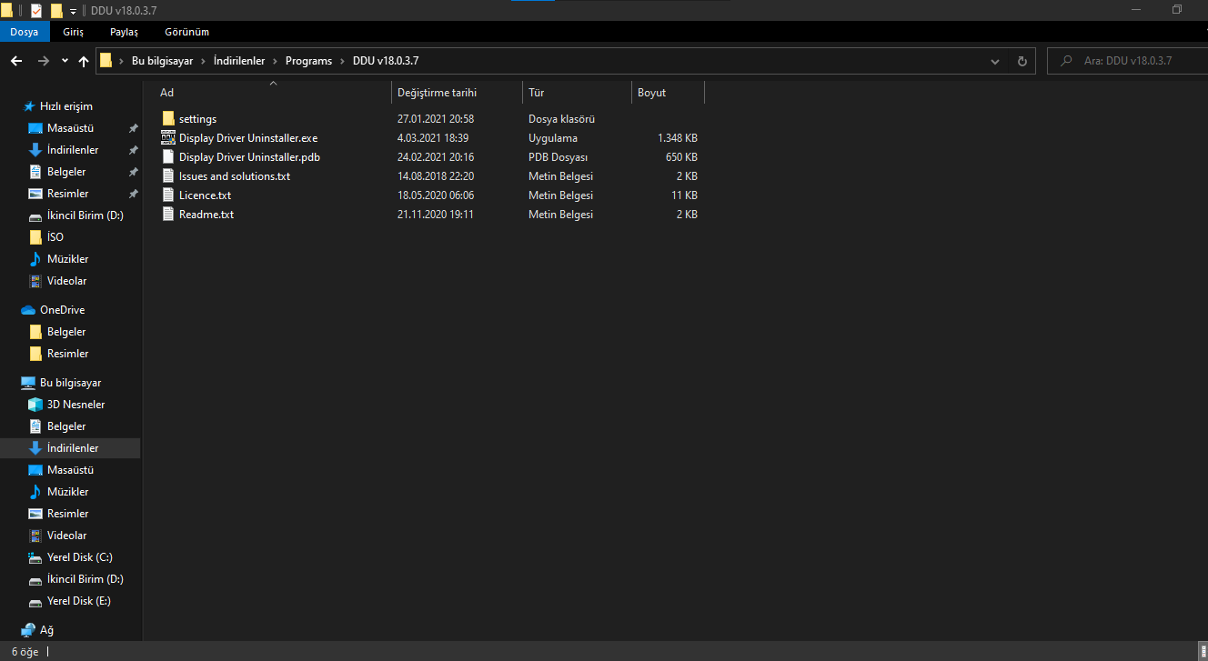
Task: Go up one folder level
Action: [x=84, y=61]
